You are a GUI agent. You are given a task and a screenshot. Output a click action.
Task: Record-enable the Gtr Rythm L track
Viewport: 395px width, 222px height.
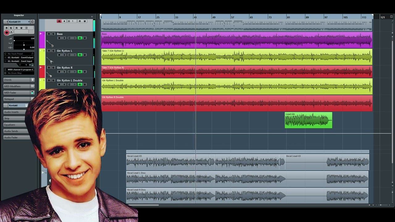click(x=59, y=55)
